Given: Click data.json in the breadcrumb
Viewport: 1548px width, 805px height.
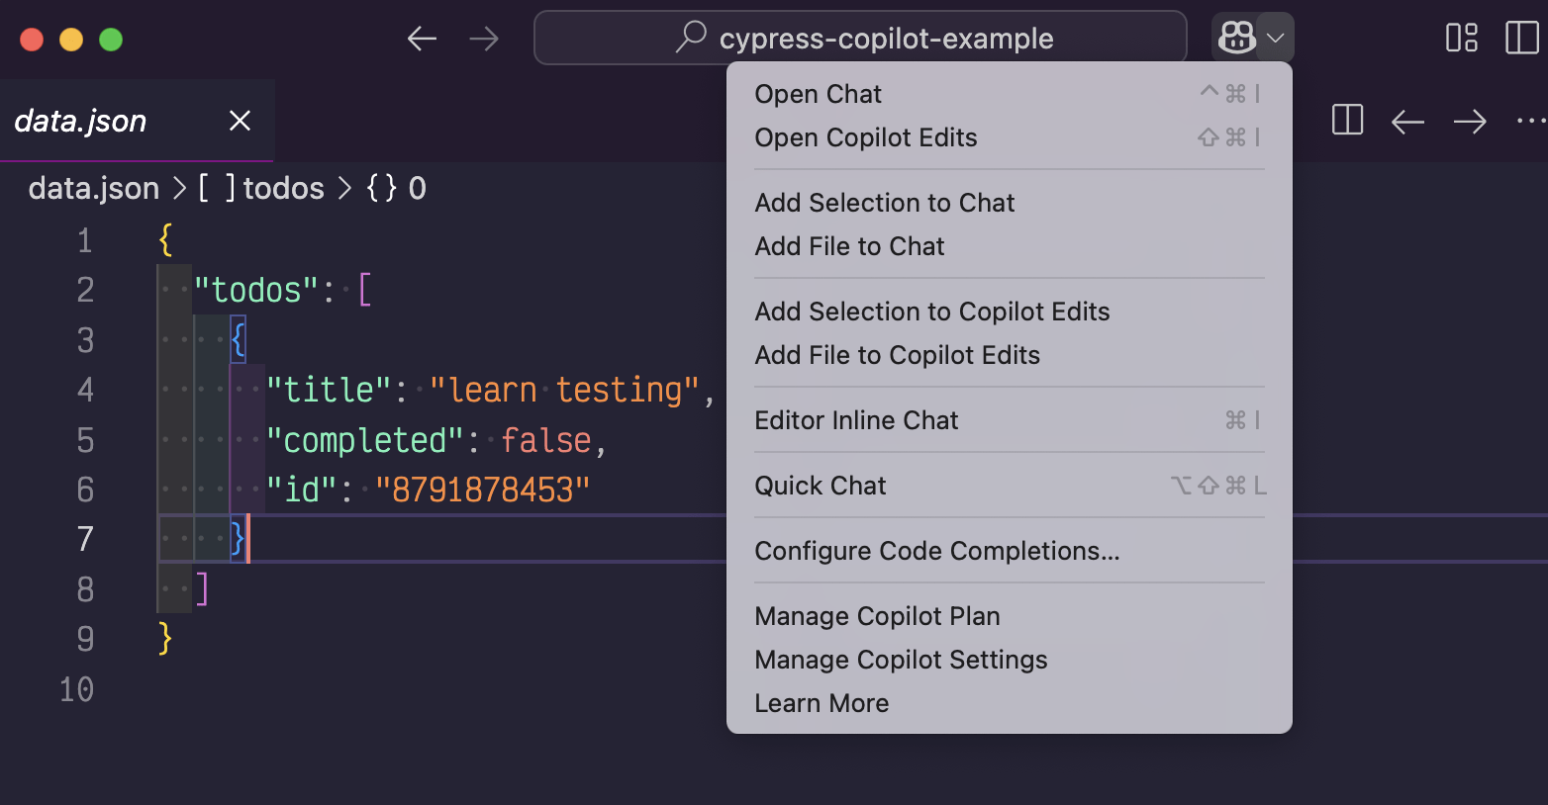Looking at the screenshot, I should [x=94, y=188].
